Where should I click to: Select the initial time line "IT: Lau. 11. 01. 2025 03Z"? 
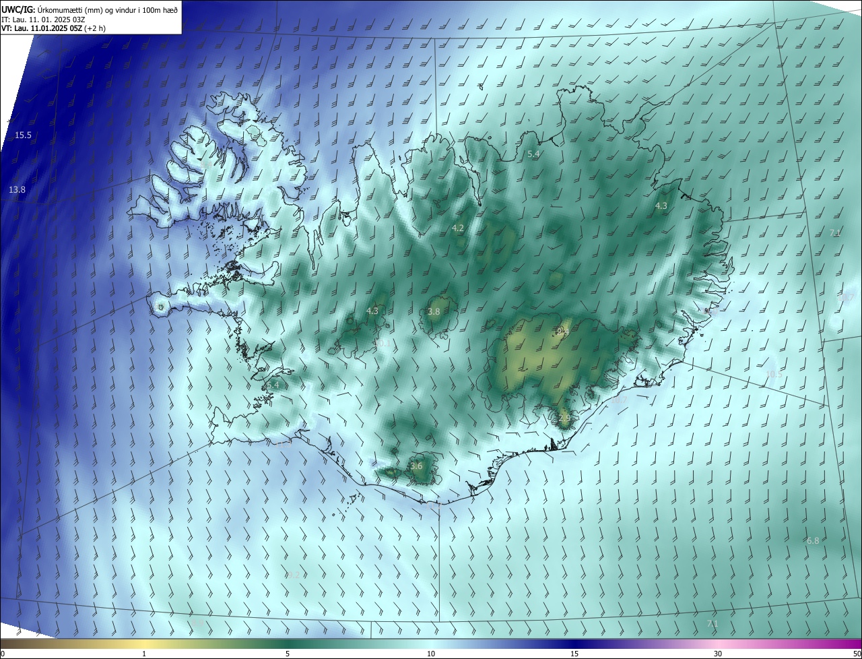(44, 19)
